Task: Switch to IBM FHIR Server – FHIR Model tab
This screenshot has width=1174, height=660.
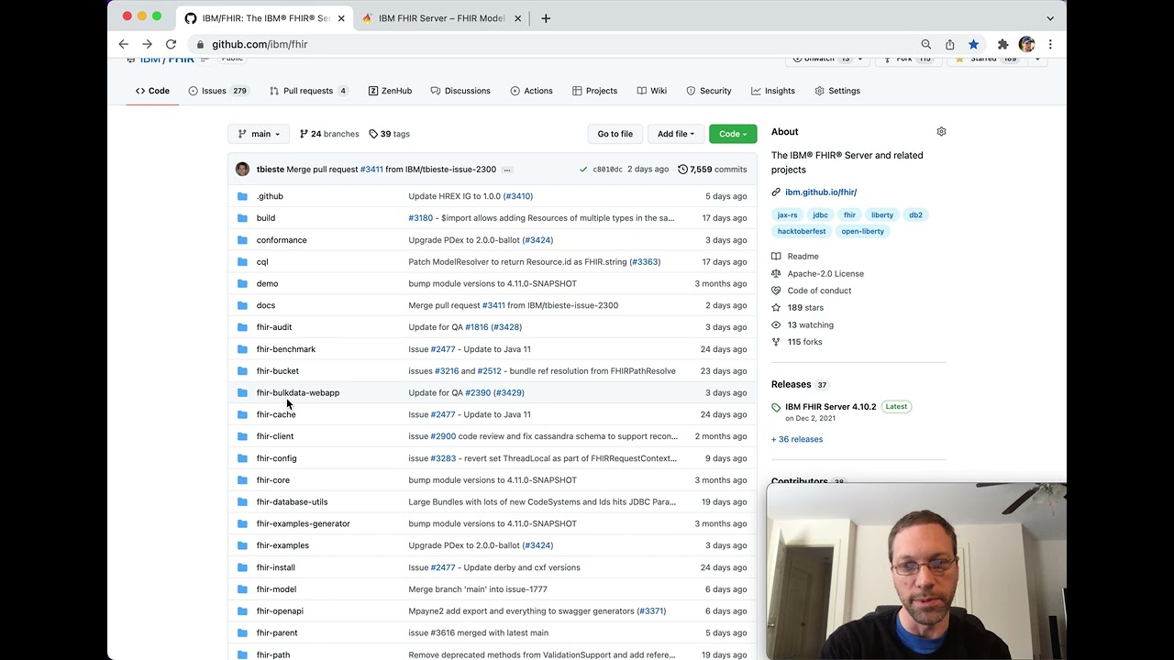Action: pyautogui.click(x=441, y=18)
